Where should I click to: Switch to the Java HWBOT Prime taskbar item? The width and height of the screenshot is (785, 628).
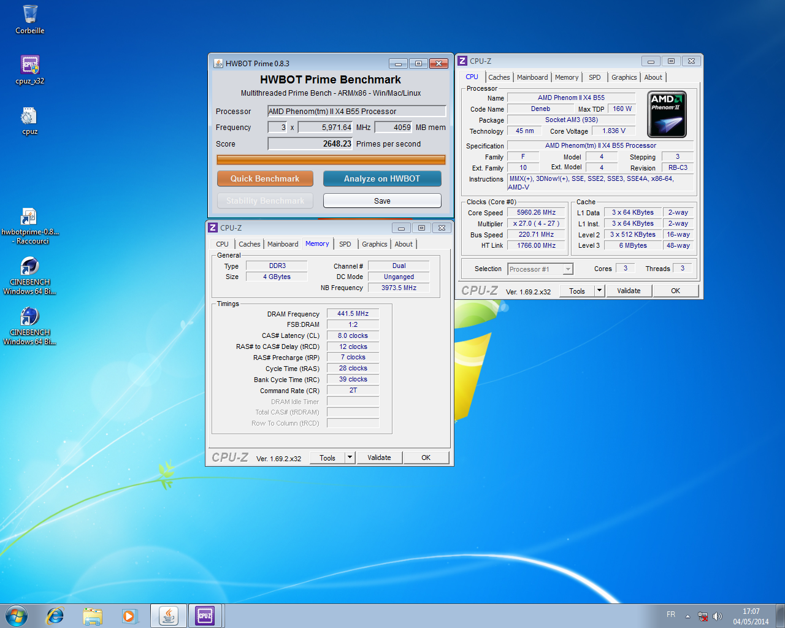point(169,615)
